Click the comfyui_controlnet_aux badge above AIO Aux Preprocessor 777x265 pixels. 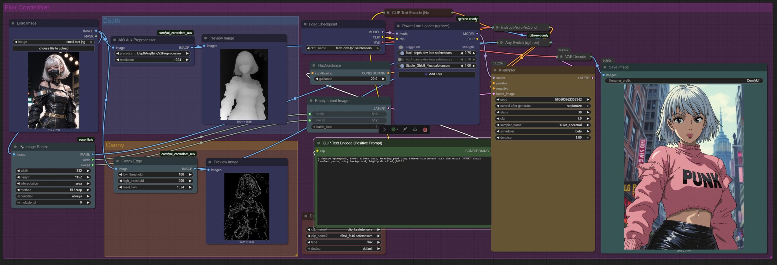click(x=175, y=33)
